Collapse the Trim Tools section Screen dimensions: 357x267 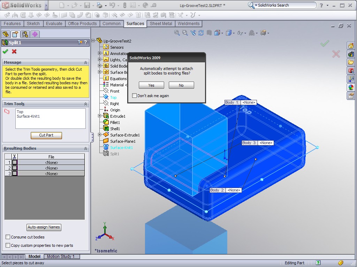pos(85,104)
